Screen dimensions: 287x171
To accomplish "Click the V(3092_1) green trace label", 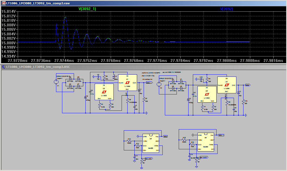I will [x=87, y=9].
